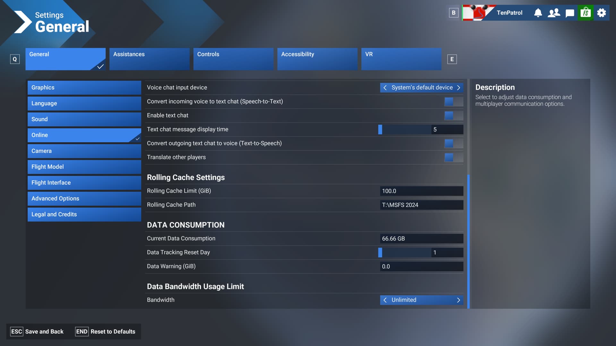Toggle Enable text chat switch
616x346 pixels.
click(x=454, y=115)
